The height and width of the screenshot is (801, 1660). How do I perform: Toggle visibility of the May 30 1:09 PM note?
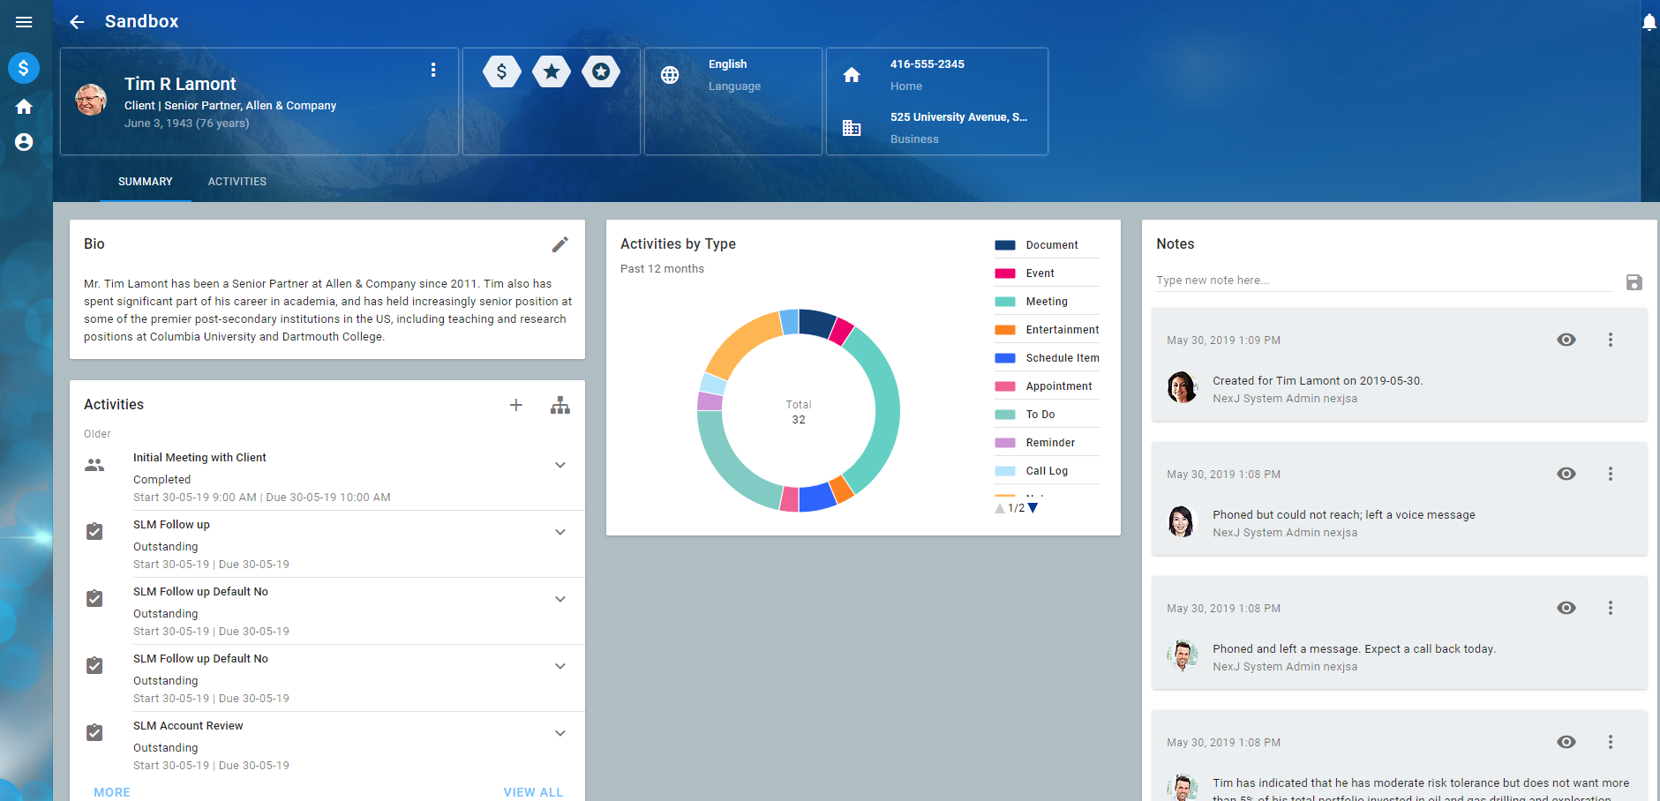[x=1566, y=340]
